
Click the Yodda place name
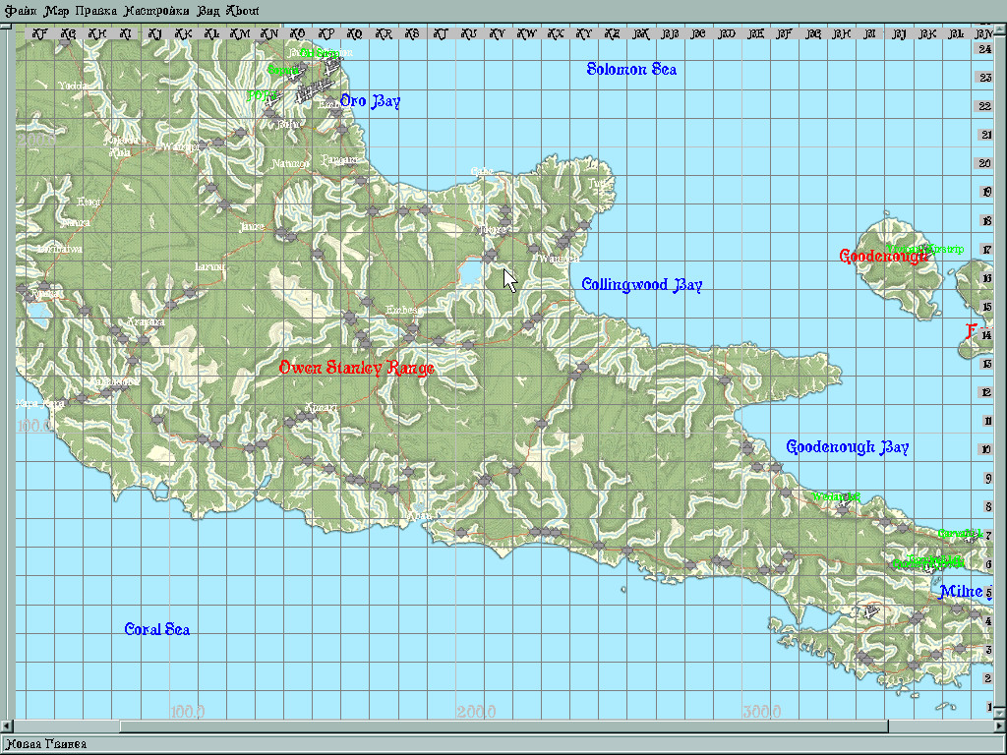point(73,86)
